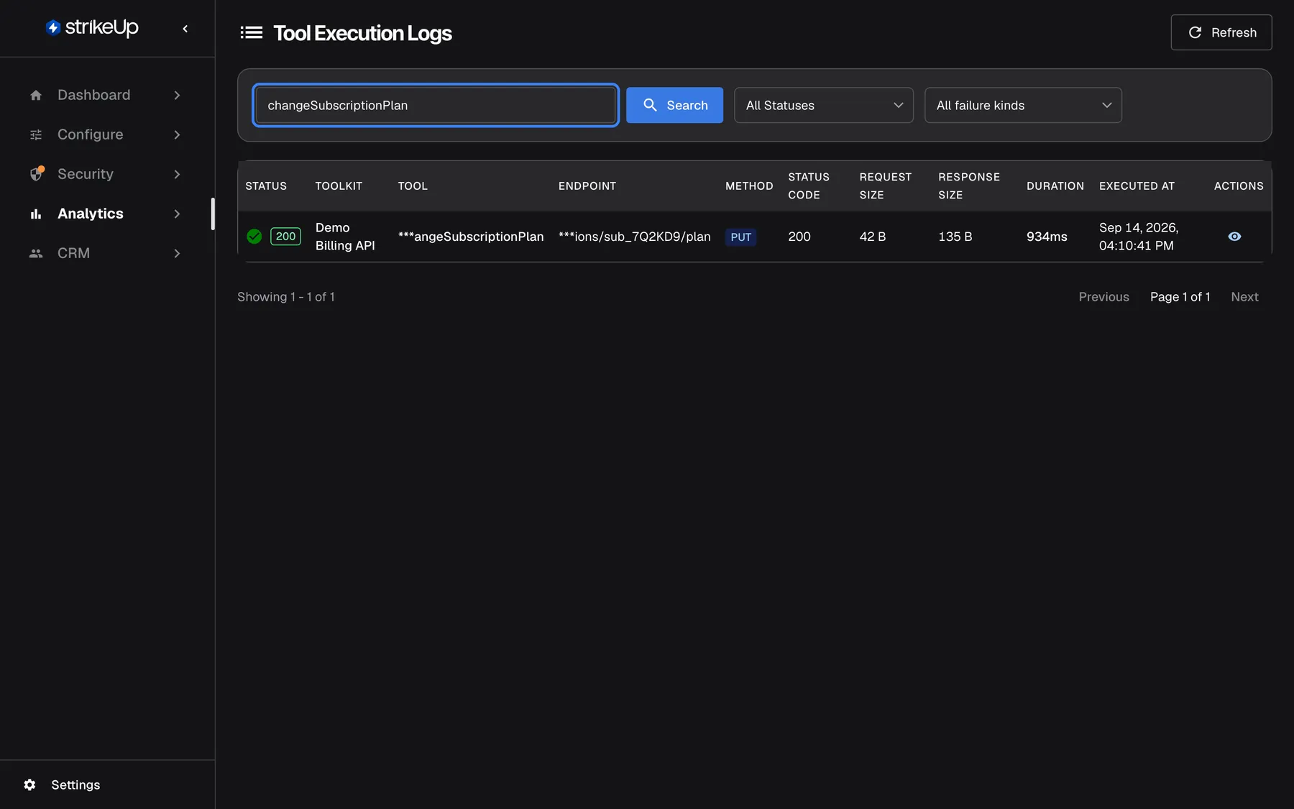Open the Configure menu item
This screenshot has height=809, width=1294.
coord(106,134)
